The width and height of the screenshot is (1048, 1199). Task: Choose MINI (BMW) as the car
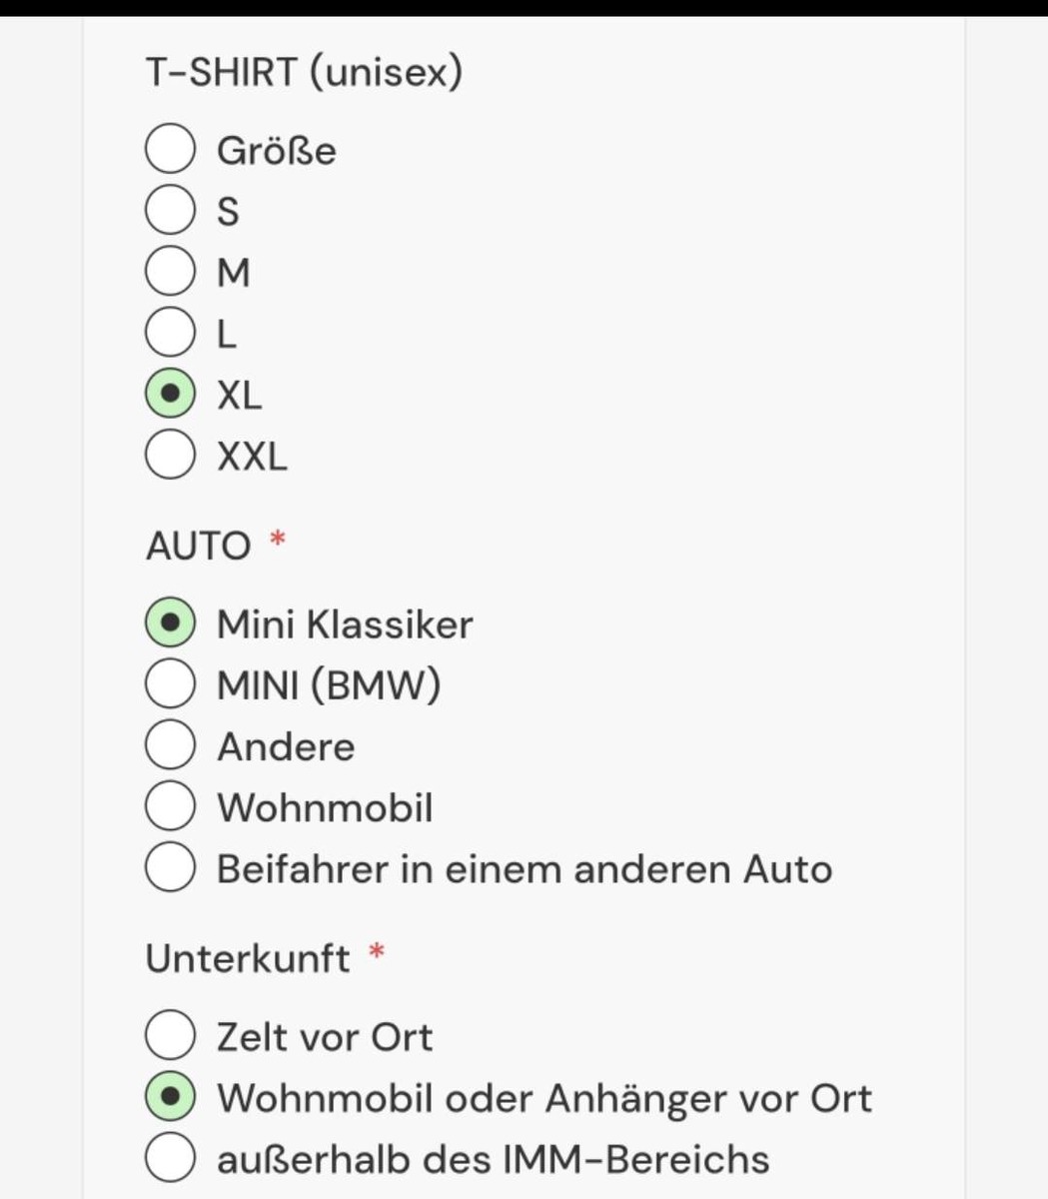click(171, 684)
